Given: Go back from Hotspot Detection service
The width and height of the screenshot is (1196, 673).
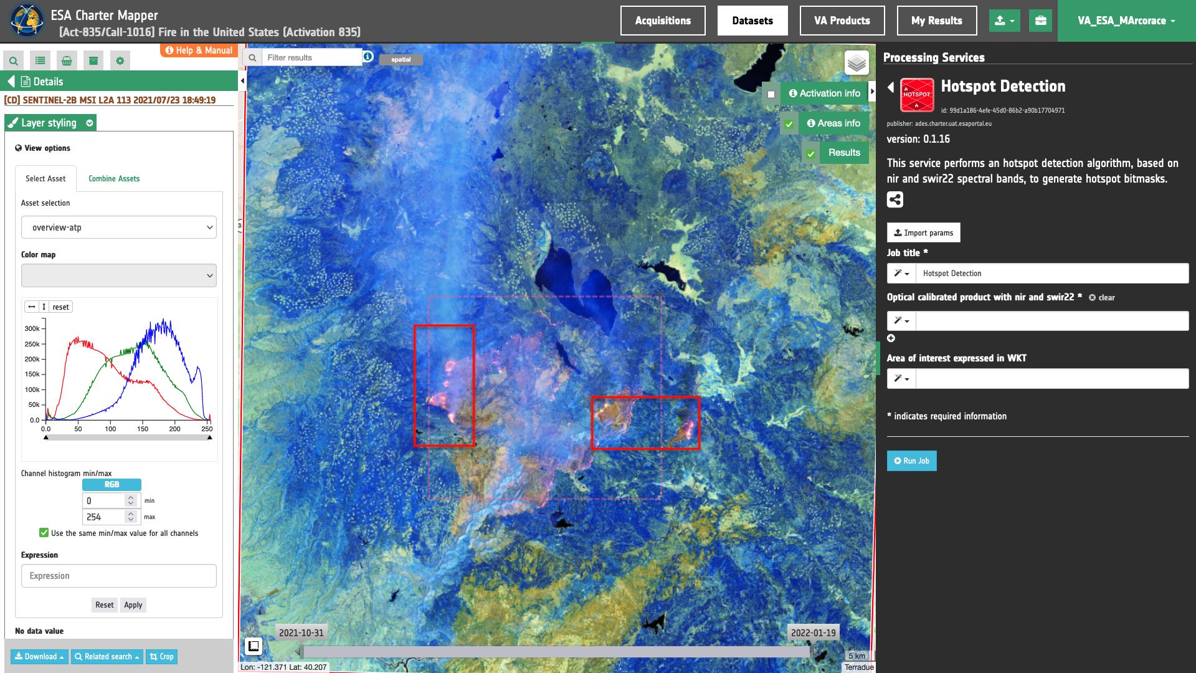Looking at the screenshot, I should (891, 87).
